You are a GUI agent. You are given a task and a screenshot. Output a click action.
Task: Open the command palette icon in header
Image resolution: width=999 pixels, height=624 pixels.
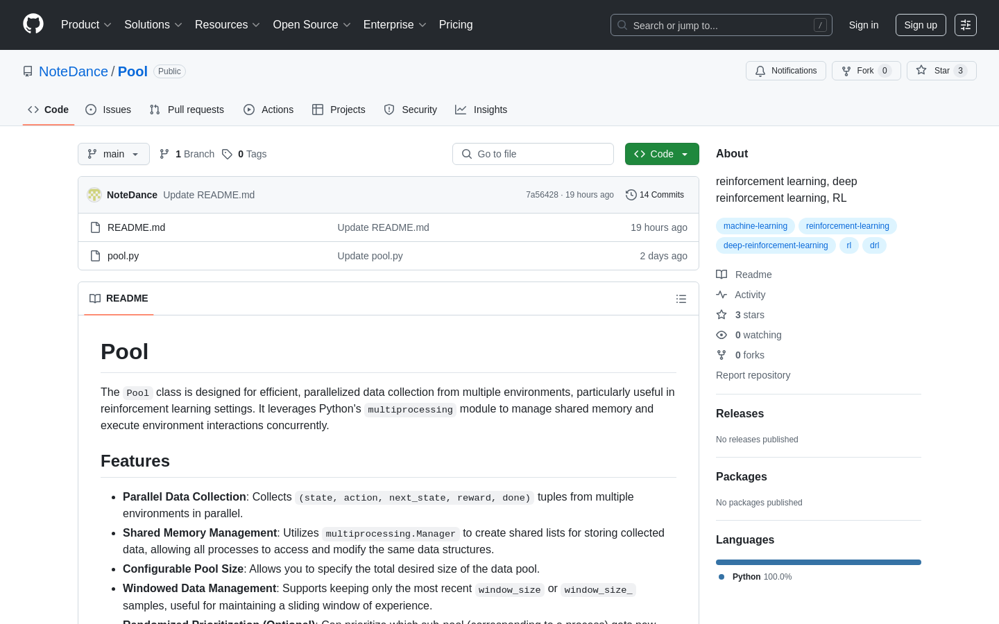coord(966,25)
